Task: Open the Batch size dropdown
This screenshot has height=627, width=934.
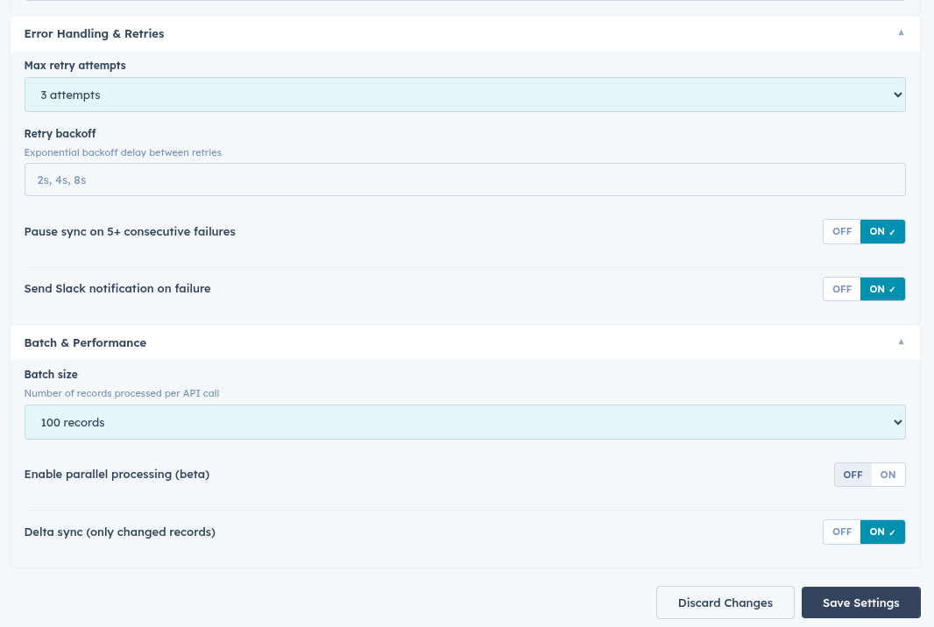Action: point(464,422)
